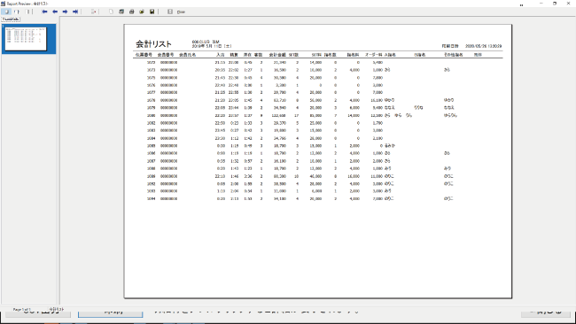Click the オーダー料 column header
The width and height of the screenshot is (576, 324).
point(374,55)
